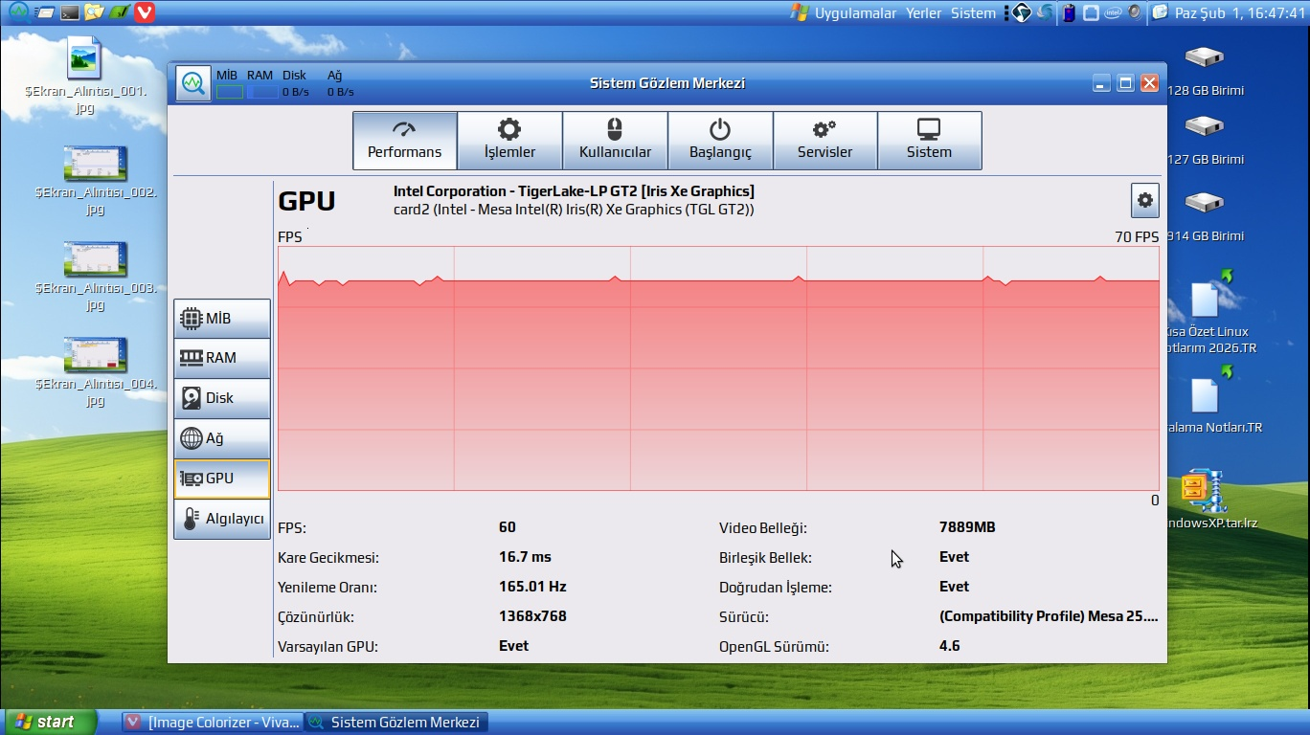Click the Ağ 0 B/s readout in the title bar
The height and width of the screenshot is (735, 1310).
340,92
